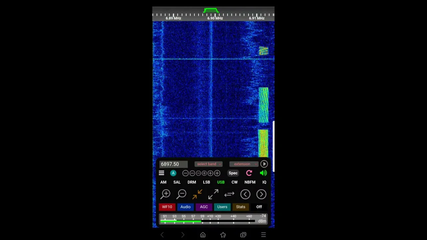Click the orange inward arrows zoom icon
Screen dimensions: 427x240
pos(197,194)
